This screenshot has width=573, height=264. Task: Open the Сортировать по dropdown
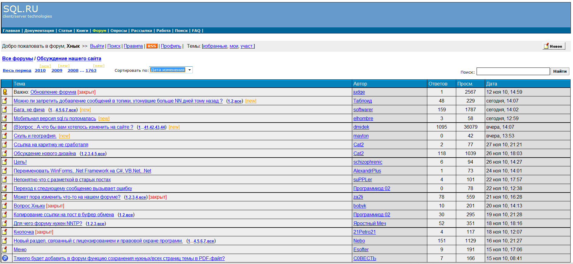tap(171, 70)
